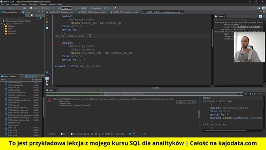Click the Database Navigator search field
266x150 pixels.
pyautogui.click(x=20, y=18)
